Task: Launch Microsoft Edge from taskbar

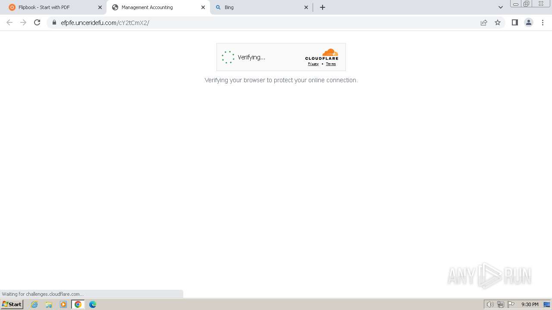Action: tap(93, 304)
